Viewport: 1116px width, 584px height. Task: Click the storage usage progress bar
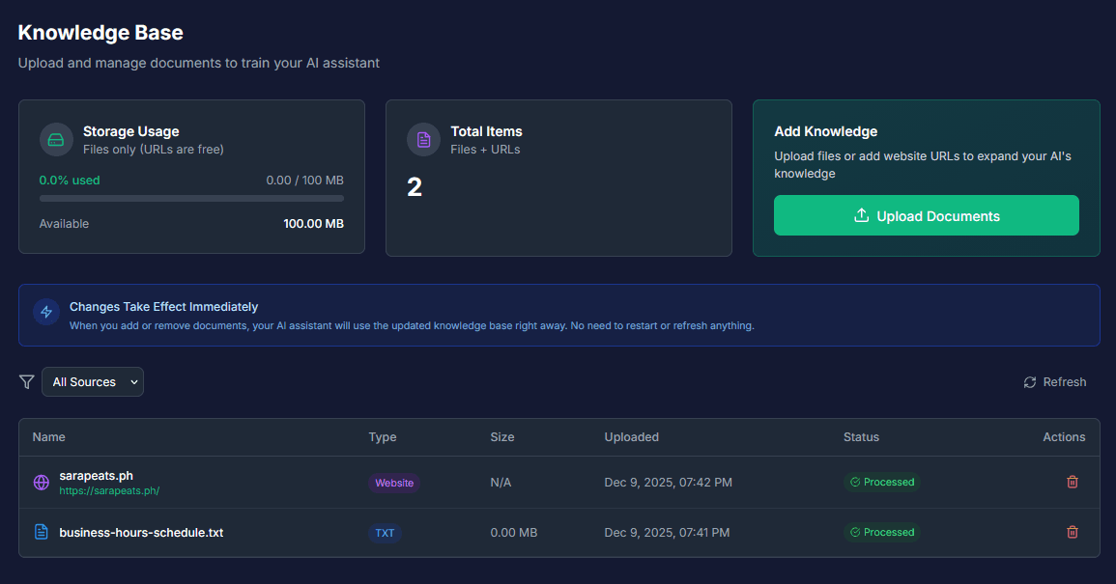[191, 198]
